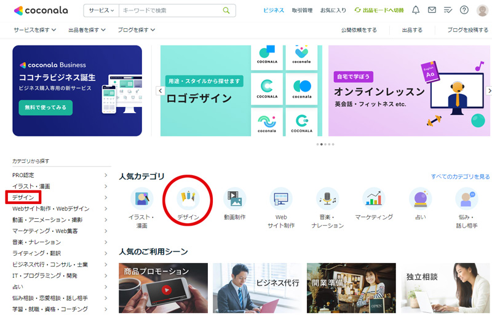492x316 pixels.
Task: Switch to 出品モードへ切替
Action: click(x=379, y=10)
